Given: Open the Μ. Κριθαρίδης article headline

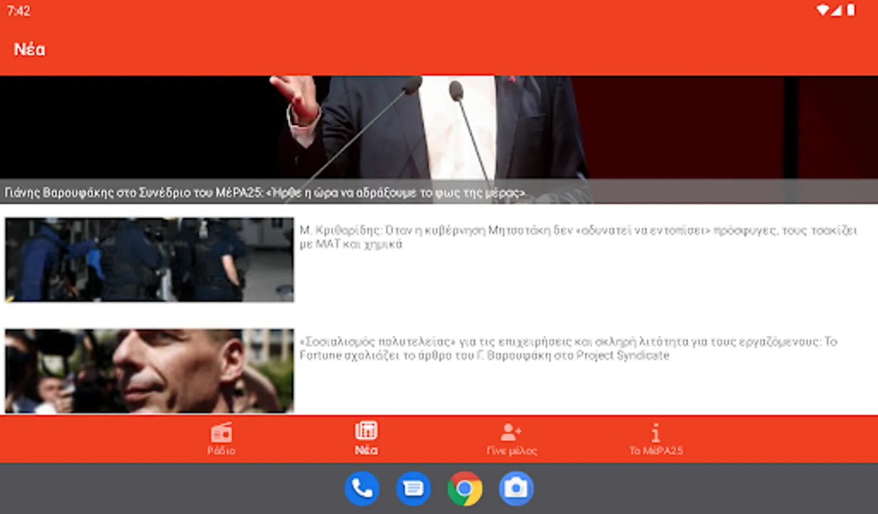Looking at the screenshot, I should [x=578, y=237].
